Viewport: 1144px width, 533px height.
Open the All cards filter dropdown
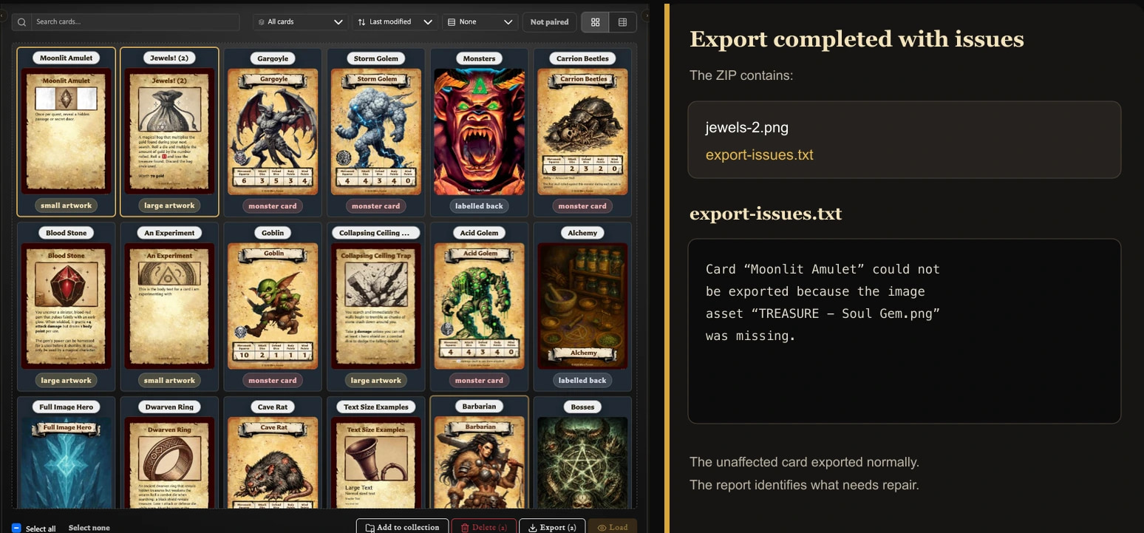(x=300, y=22)
